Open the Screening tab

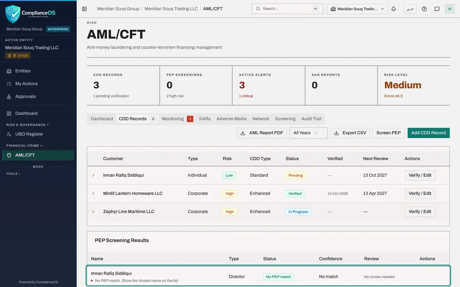pos(285,119)
